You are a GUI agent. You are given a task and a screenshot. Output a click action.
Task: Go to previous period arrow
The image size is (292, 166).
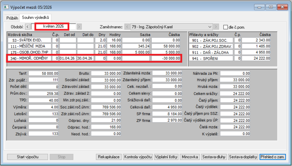[x=27, y=27]
